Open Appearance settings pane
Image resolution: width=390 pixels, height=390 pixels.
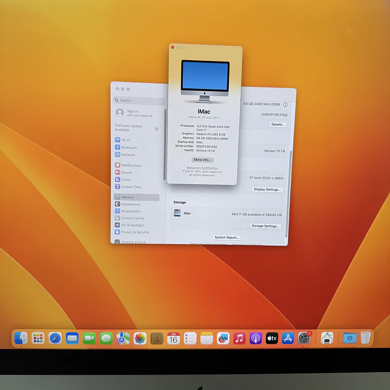(x=127, y=204)
